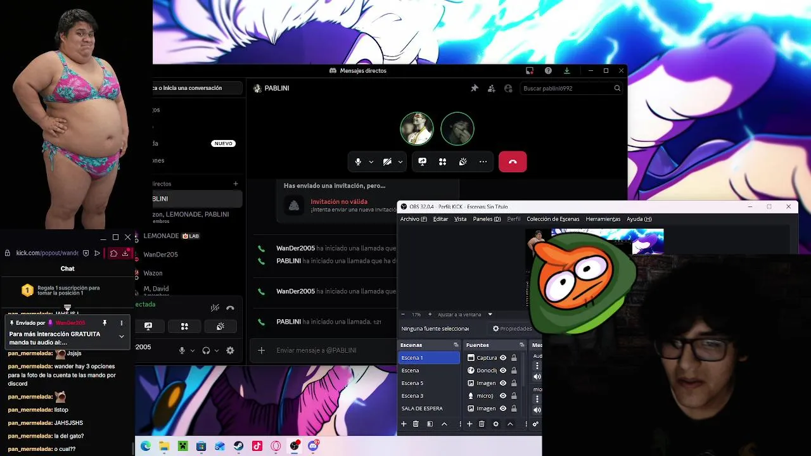
Task: Remove scene trash icon in Escenas panel
Action: click(416, 424)
